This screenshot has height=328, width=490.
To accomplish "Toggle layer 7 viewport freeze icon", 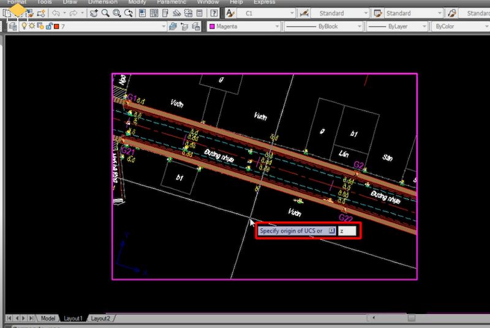I will coord(40,26).
